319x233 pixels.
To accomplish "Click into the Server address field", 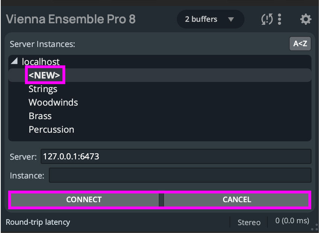I will click(x=175, y=156).
